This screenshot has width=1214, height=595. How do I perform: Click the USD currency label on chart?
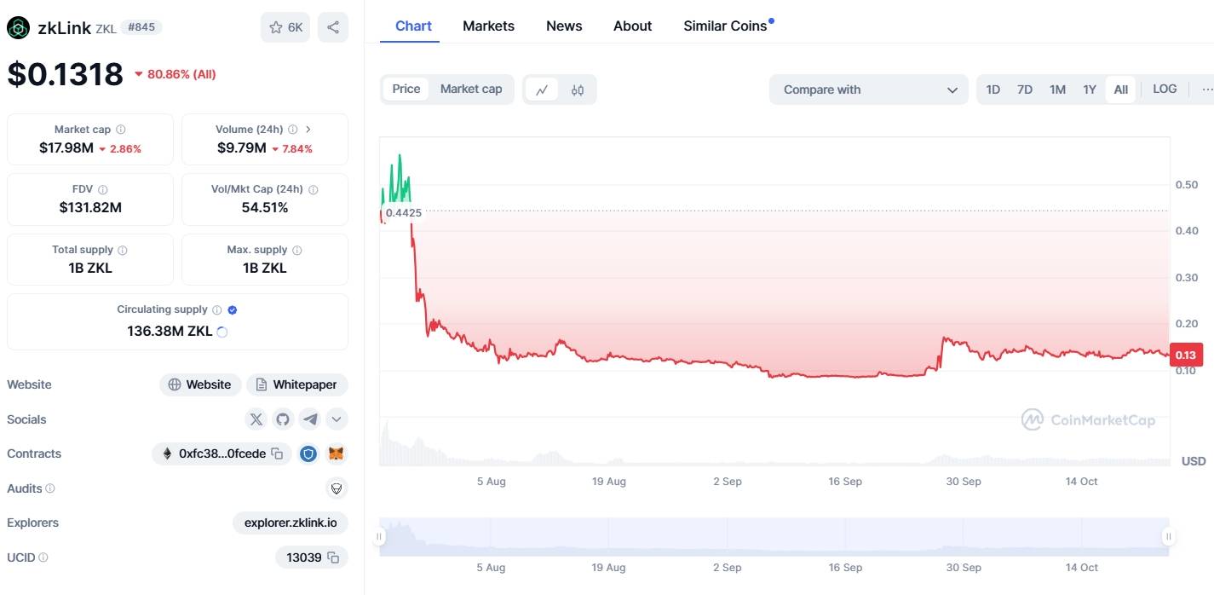(1194, 461)
